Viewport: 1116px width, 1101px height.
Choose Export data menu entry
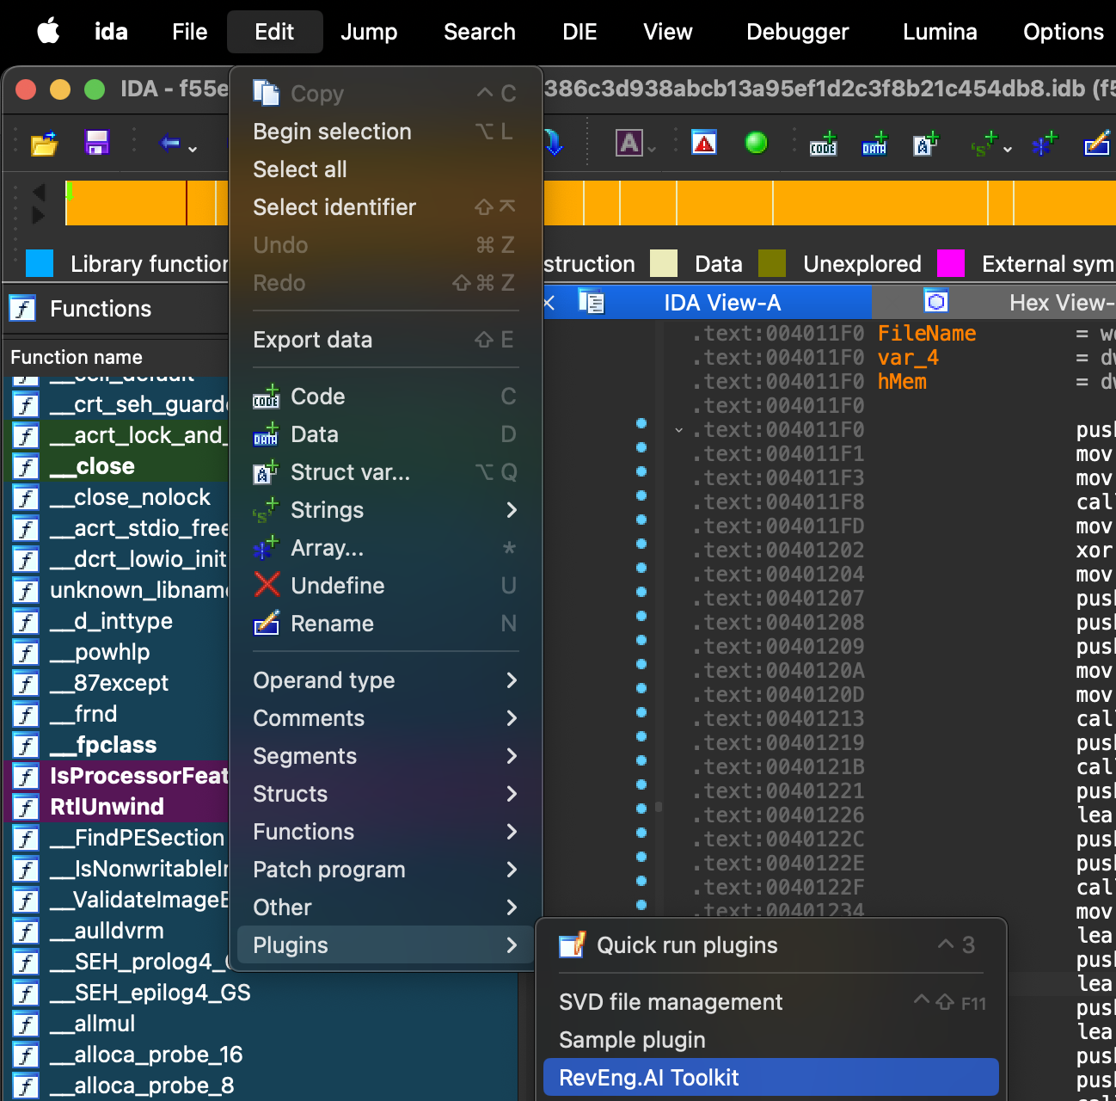click(x=386, y=340)
